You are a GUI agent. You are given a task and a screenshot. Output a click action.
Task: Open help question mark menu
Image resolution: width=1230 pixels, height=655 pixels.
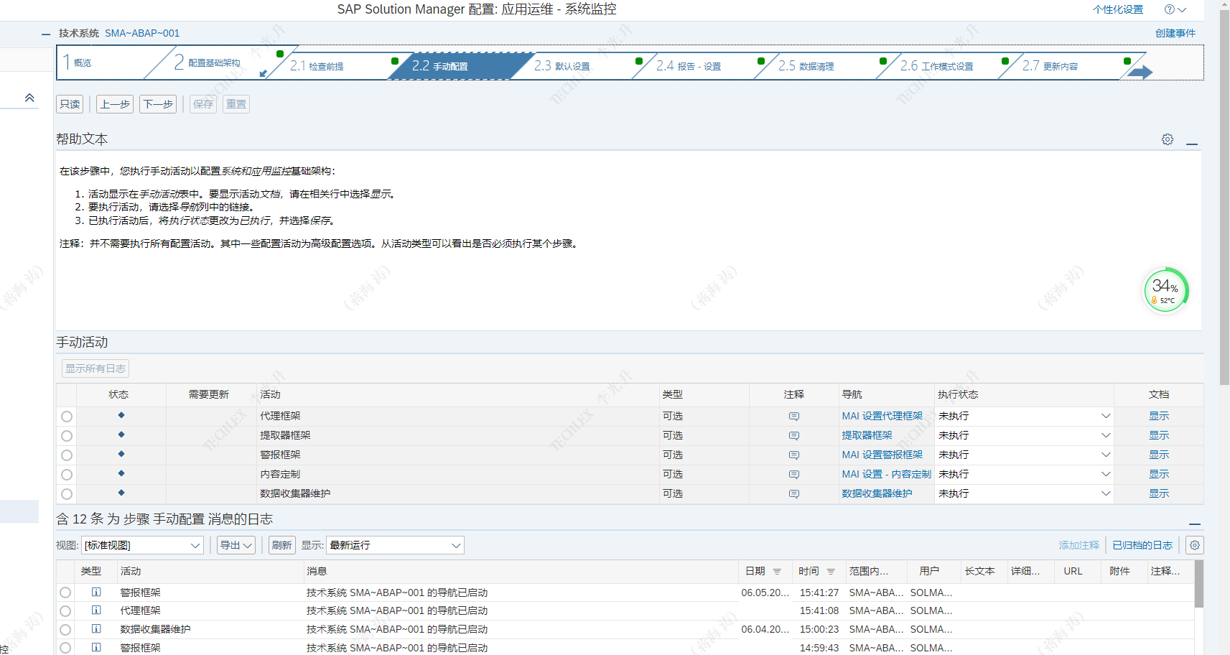click(x=1175, y=9)
